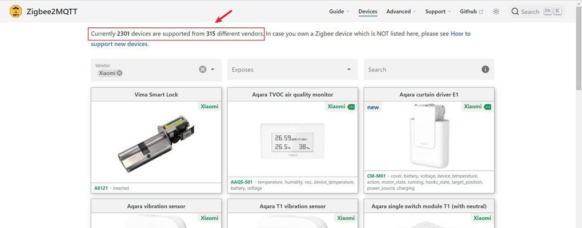Click the info icon in the search field
This screenshot has height=228, width=582.
pos(485,69)
